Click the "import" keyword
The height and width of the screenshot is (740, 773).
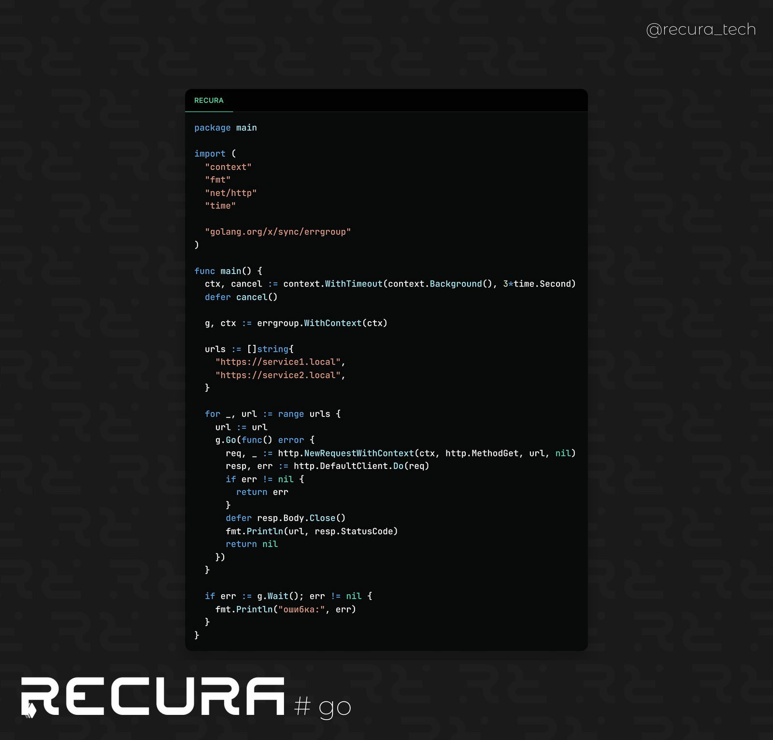(210, 154)
